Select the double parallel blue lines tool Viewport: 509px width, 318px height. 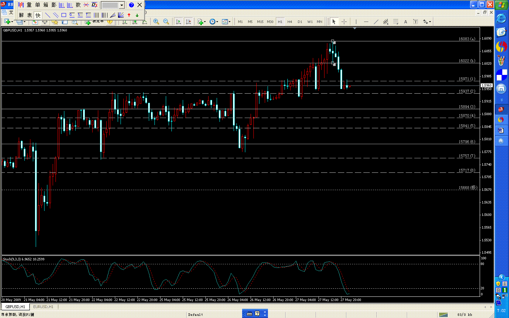coord(55,15)
